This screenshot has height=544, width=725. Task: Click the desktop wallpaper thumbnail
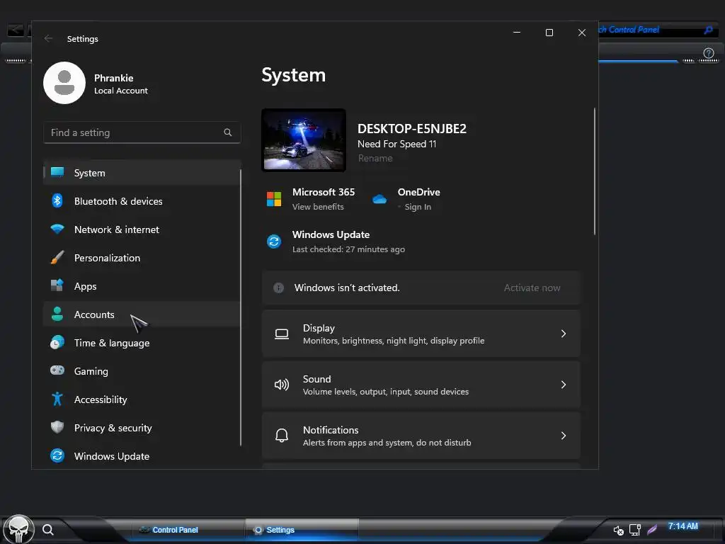(x=304, y=140)
